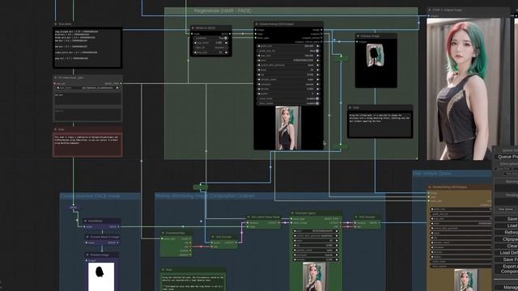Click the hair prompt list text area
The height and width of the screenshot is (291, 518).
(87, 48)
